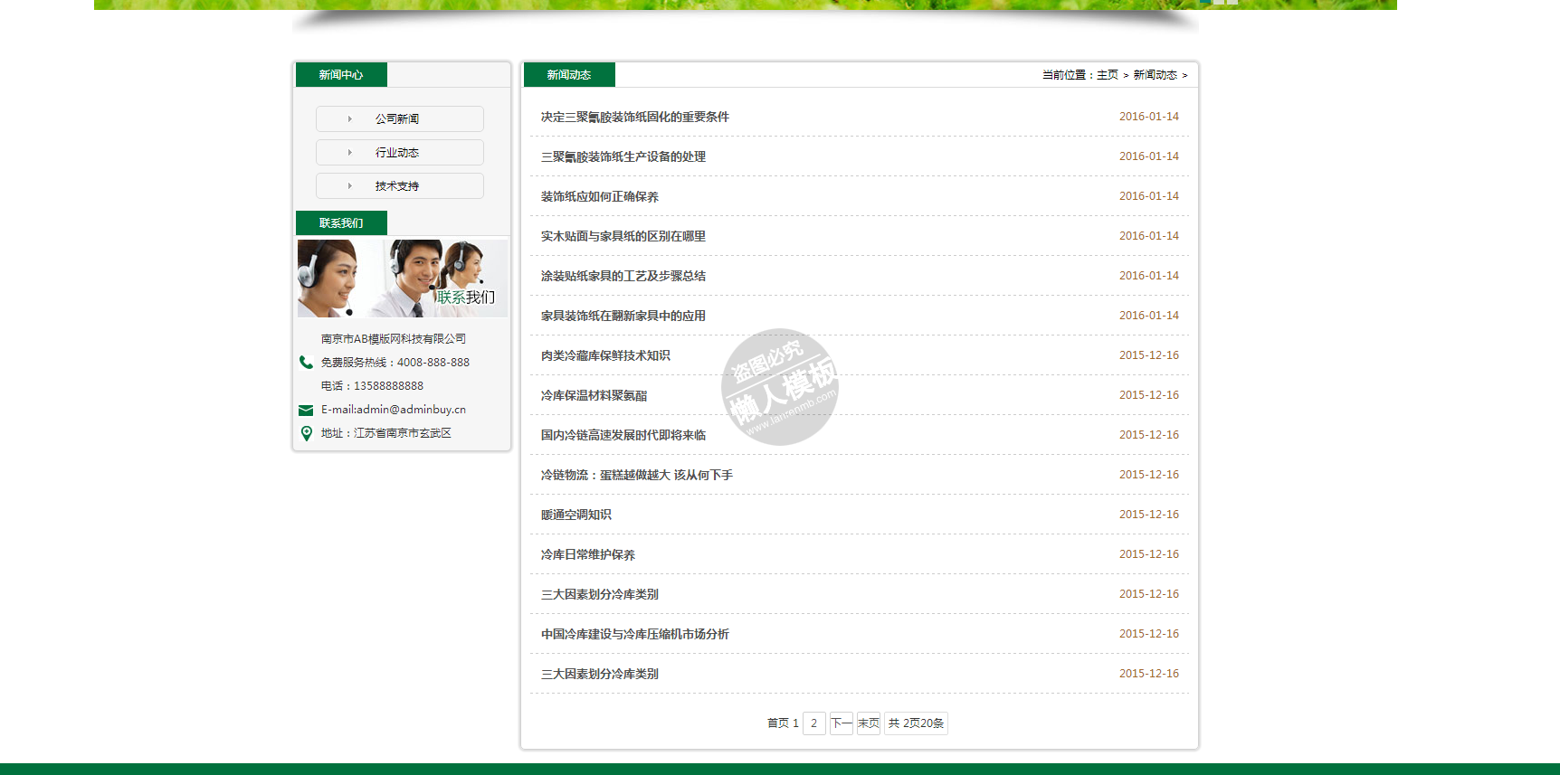This screenshot has width=1560, height=775.
Task: Click the green phone icon beside hotline
Action: [x=306, y=363]
